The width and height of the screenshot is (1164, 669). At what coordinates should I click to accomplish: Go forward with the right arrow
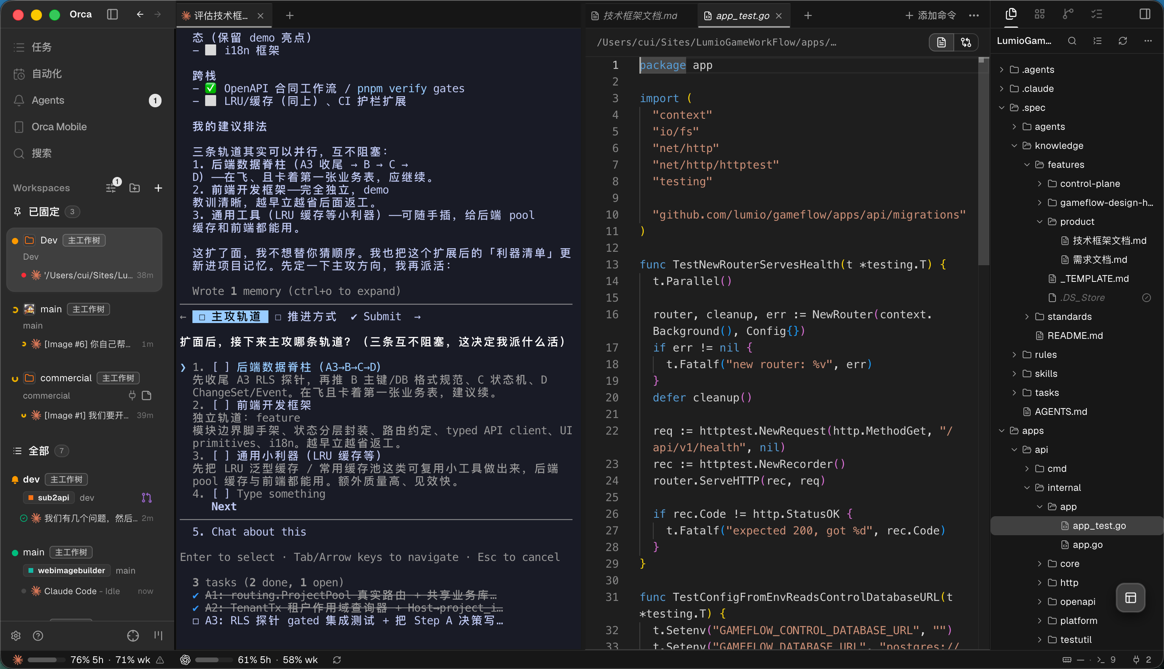coord(158,15)
